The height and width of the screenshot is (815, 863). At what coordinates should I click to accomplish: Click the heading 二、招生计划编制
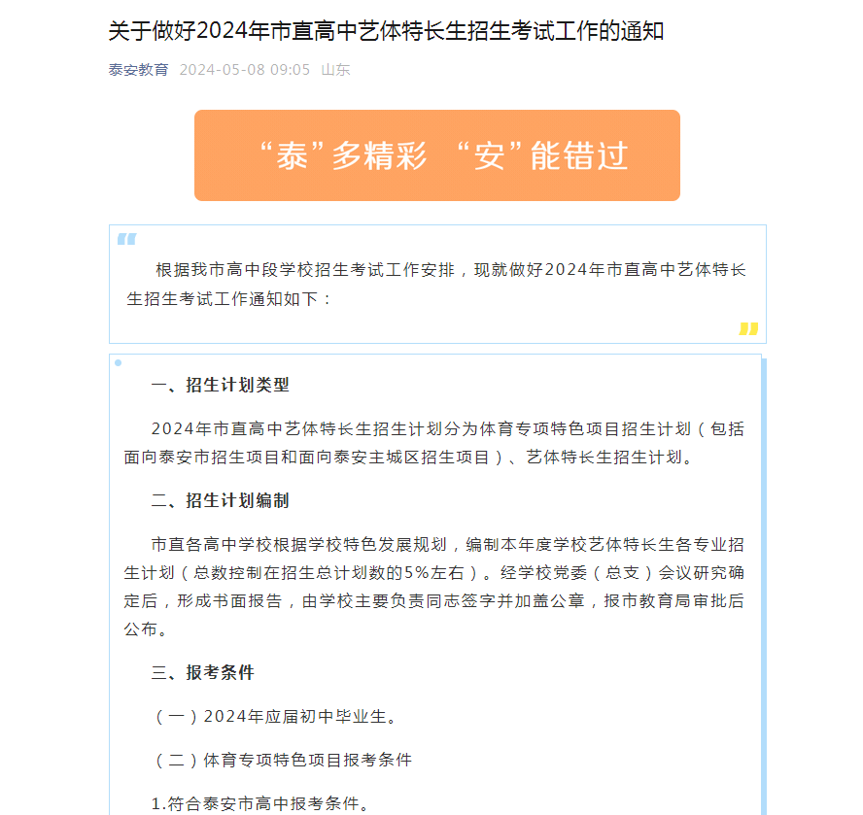tap(221, 500)
